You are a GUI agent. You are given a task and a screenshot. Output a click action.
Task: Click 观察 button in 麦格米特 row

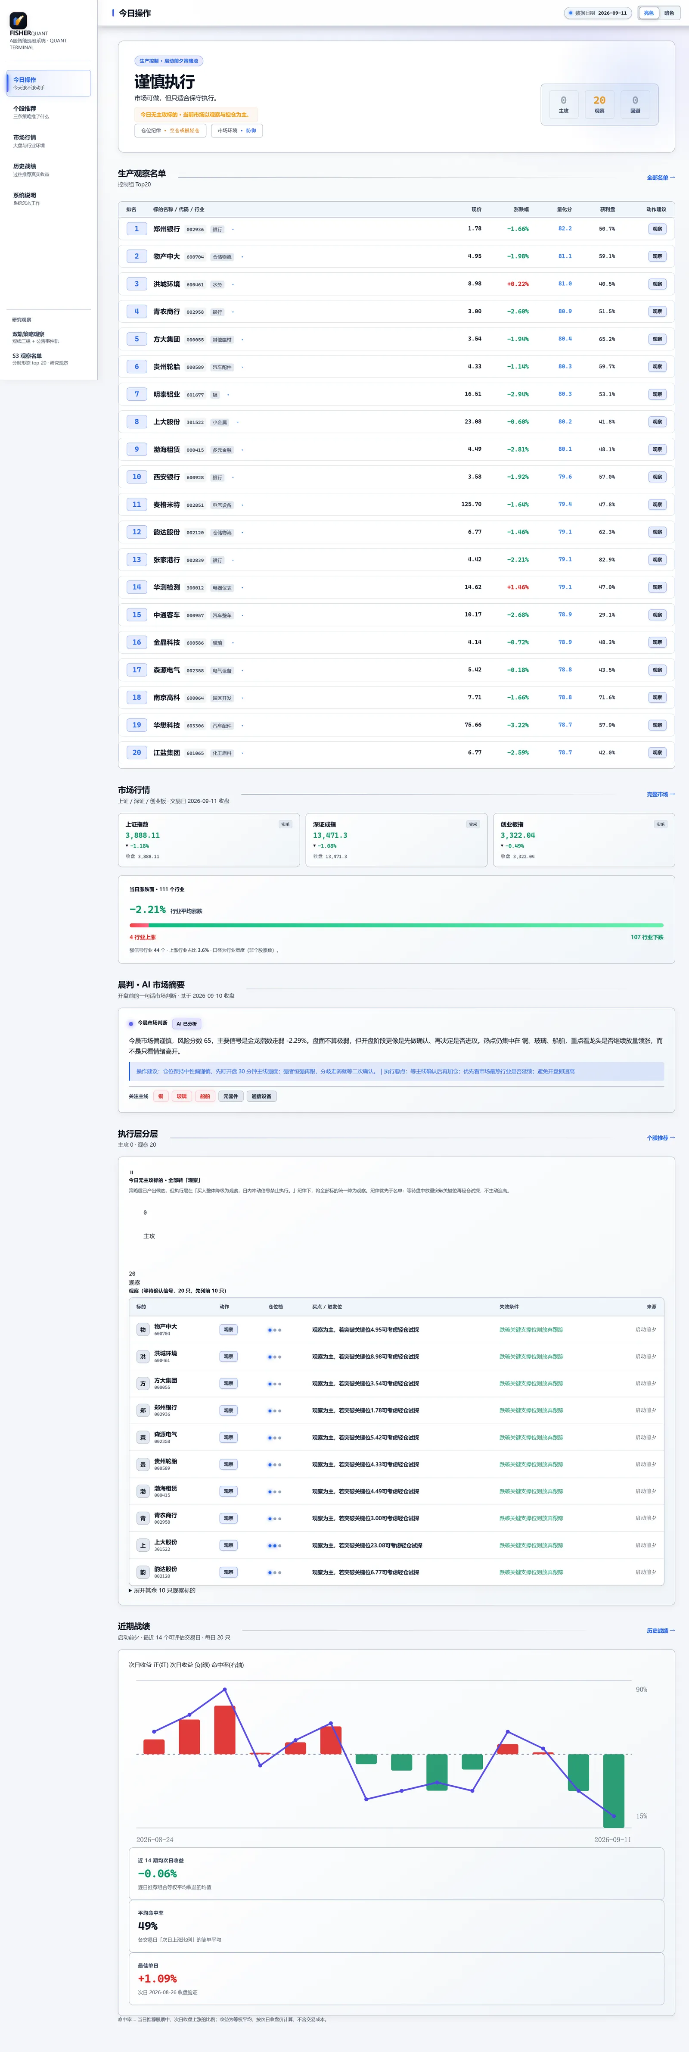pos(657,504)
